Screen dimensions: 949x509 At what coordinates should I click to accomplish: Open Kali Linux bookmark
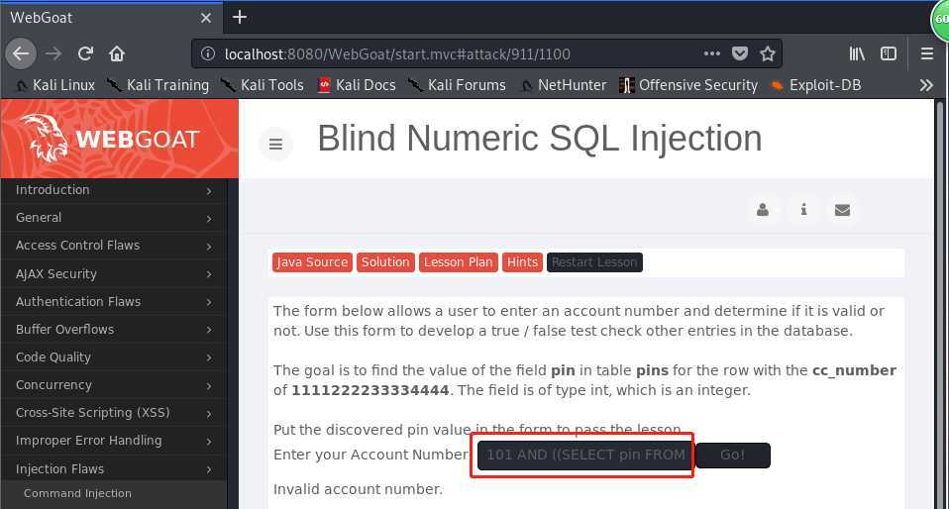coord(55,85)
